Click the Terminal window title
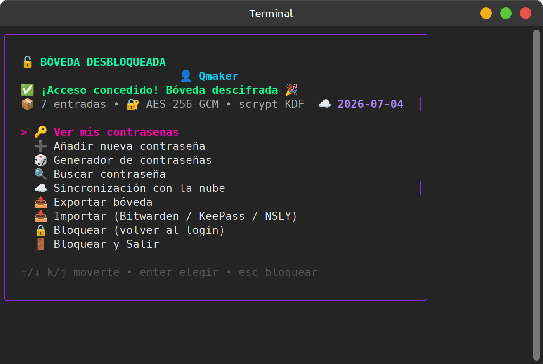 (x=271, y=13)
